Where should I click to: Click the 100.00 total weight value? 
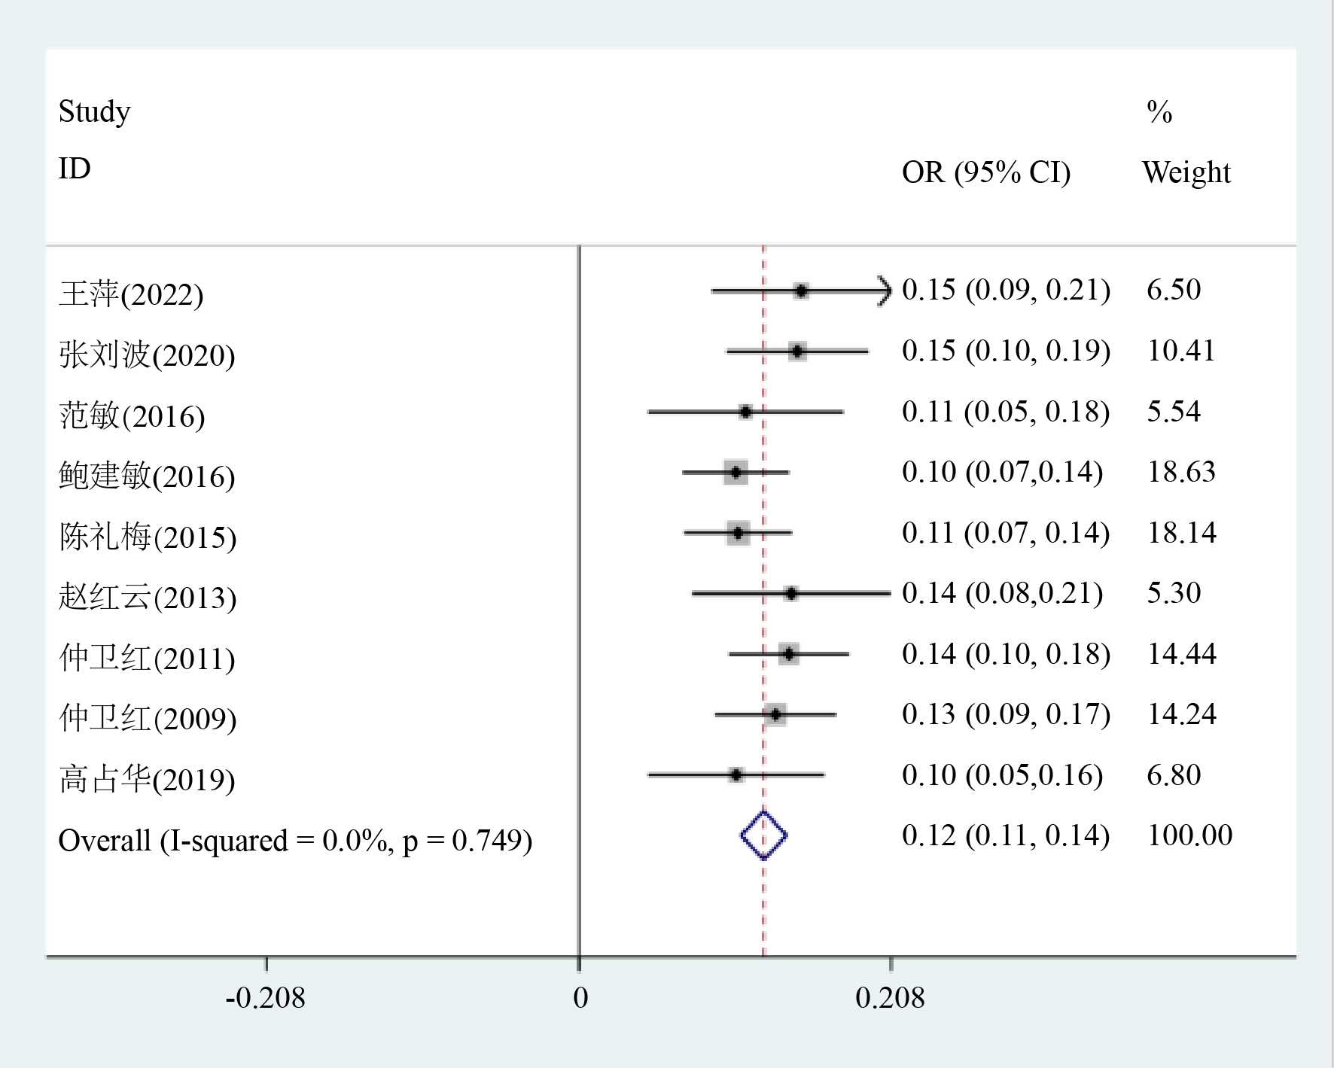coord(1189,835)
